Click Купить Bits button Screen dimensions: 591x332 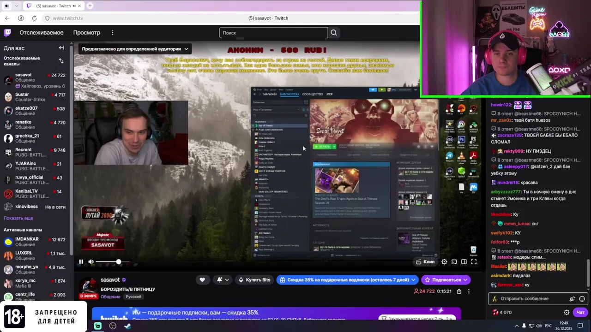[x=254, y=279]
